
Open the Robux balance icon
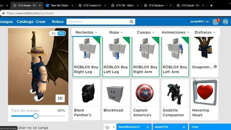[x=225, y=22]
